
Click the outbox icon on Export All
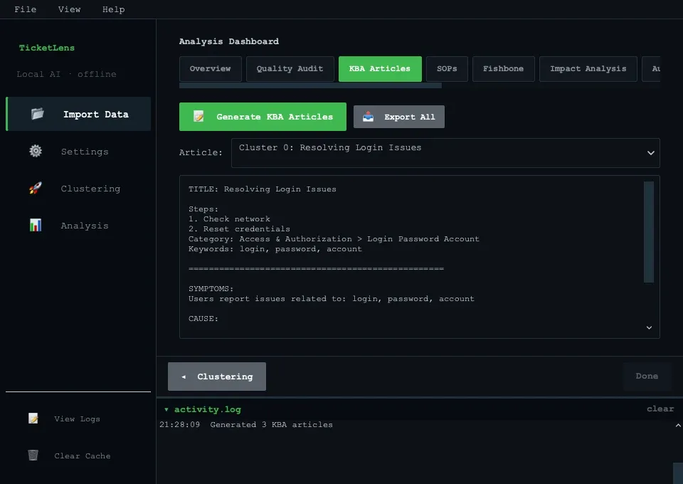point(368,116)
